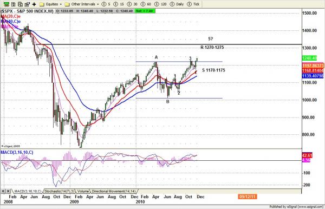Click the green 1240.40 price axis tag
This screenshot has width=325, height=209.
[x=309, y=58]
